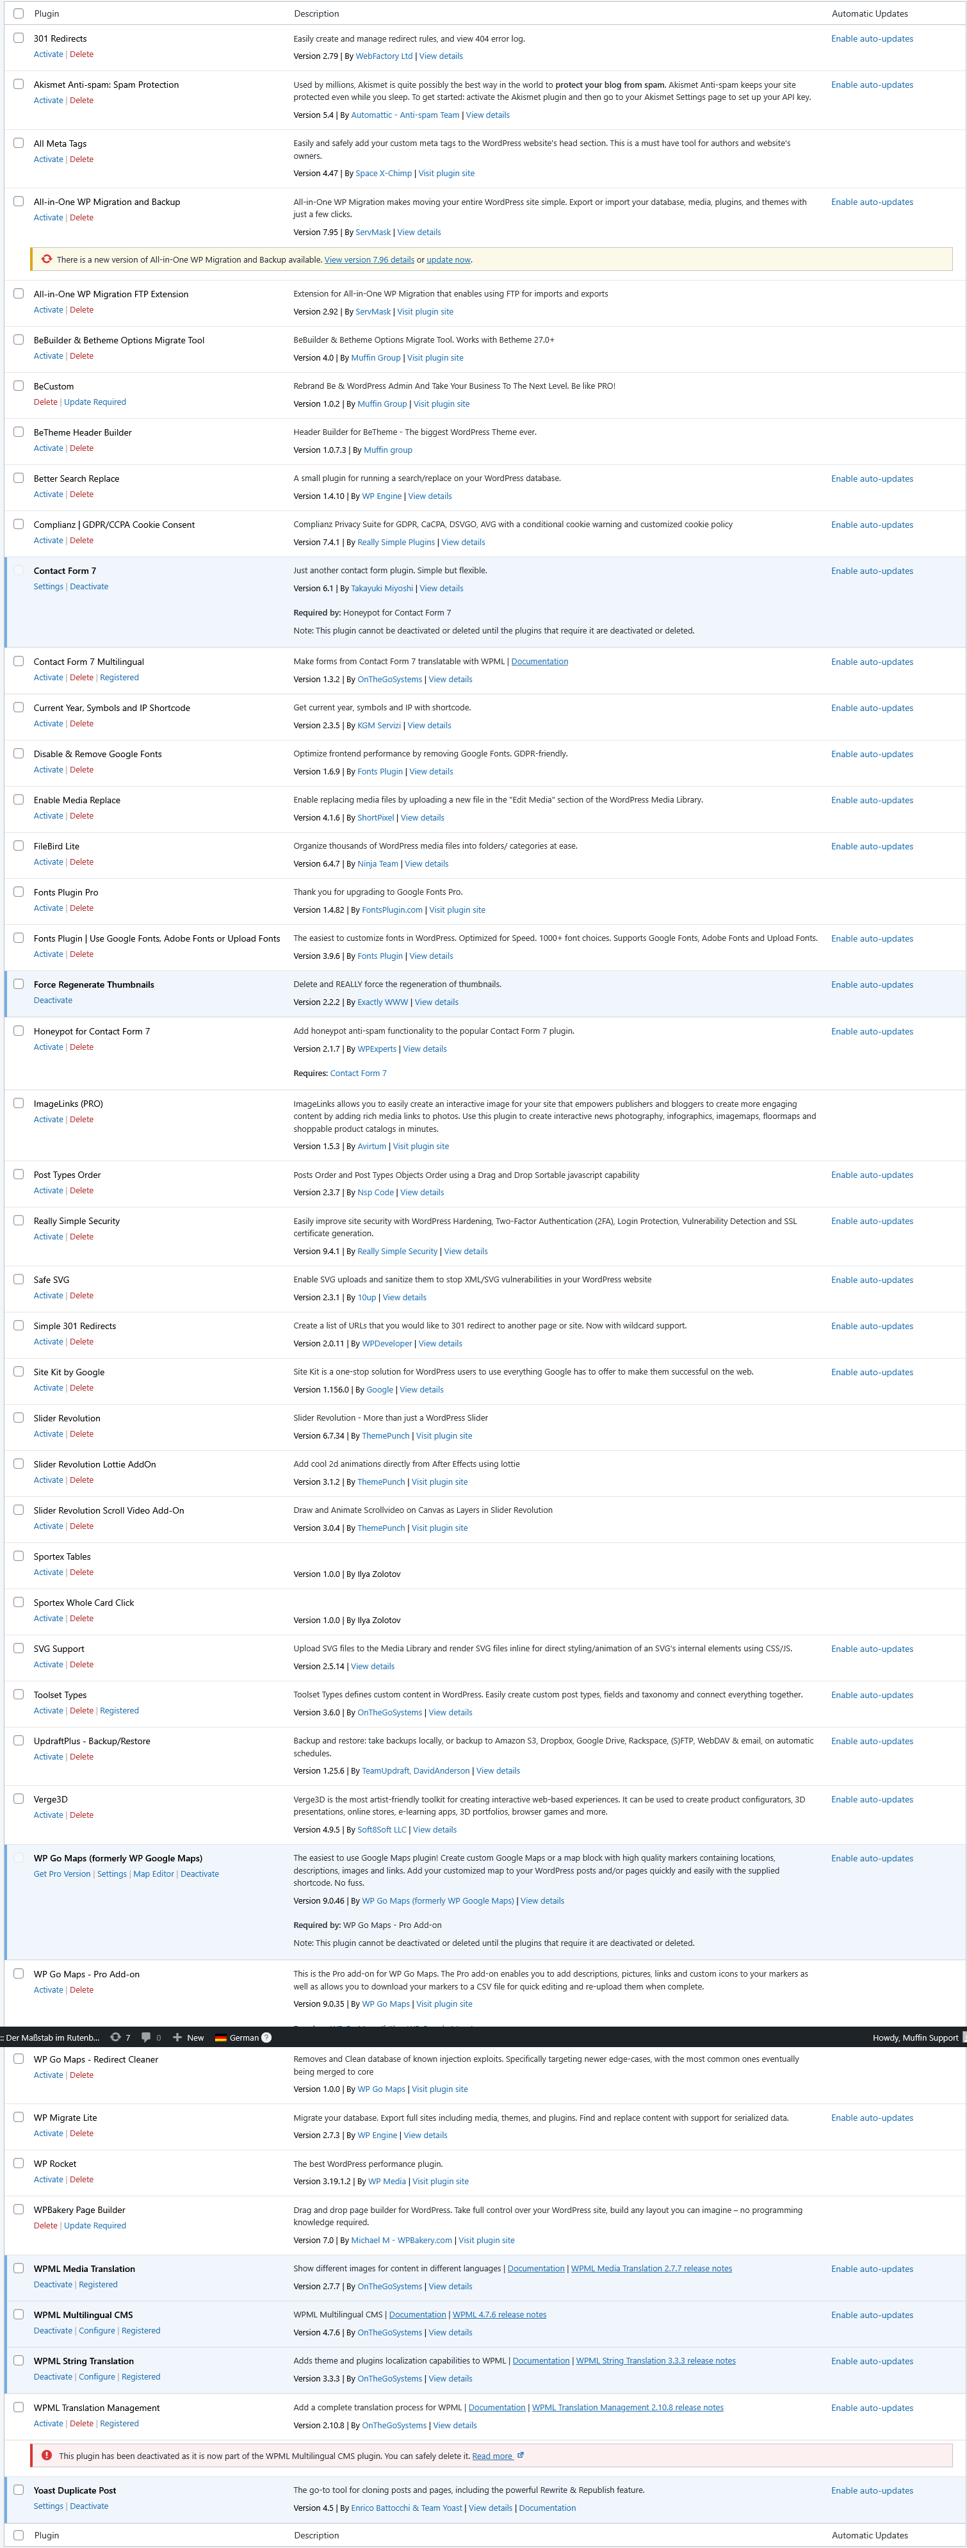The height and width of the screenshot is (2548, 967).
Task: Enable auto-updates for WP Migrate Lite
Action: tap(871, 2118)
